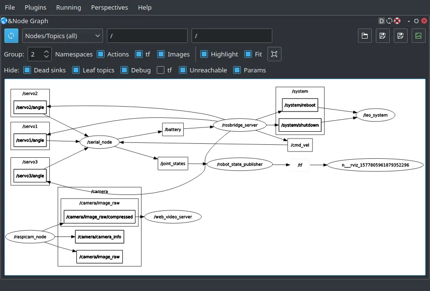
Task: Enable the tf checkbox in Group row
Action: tap(140, 54)
